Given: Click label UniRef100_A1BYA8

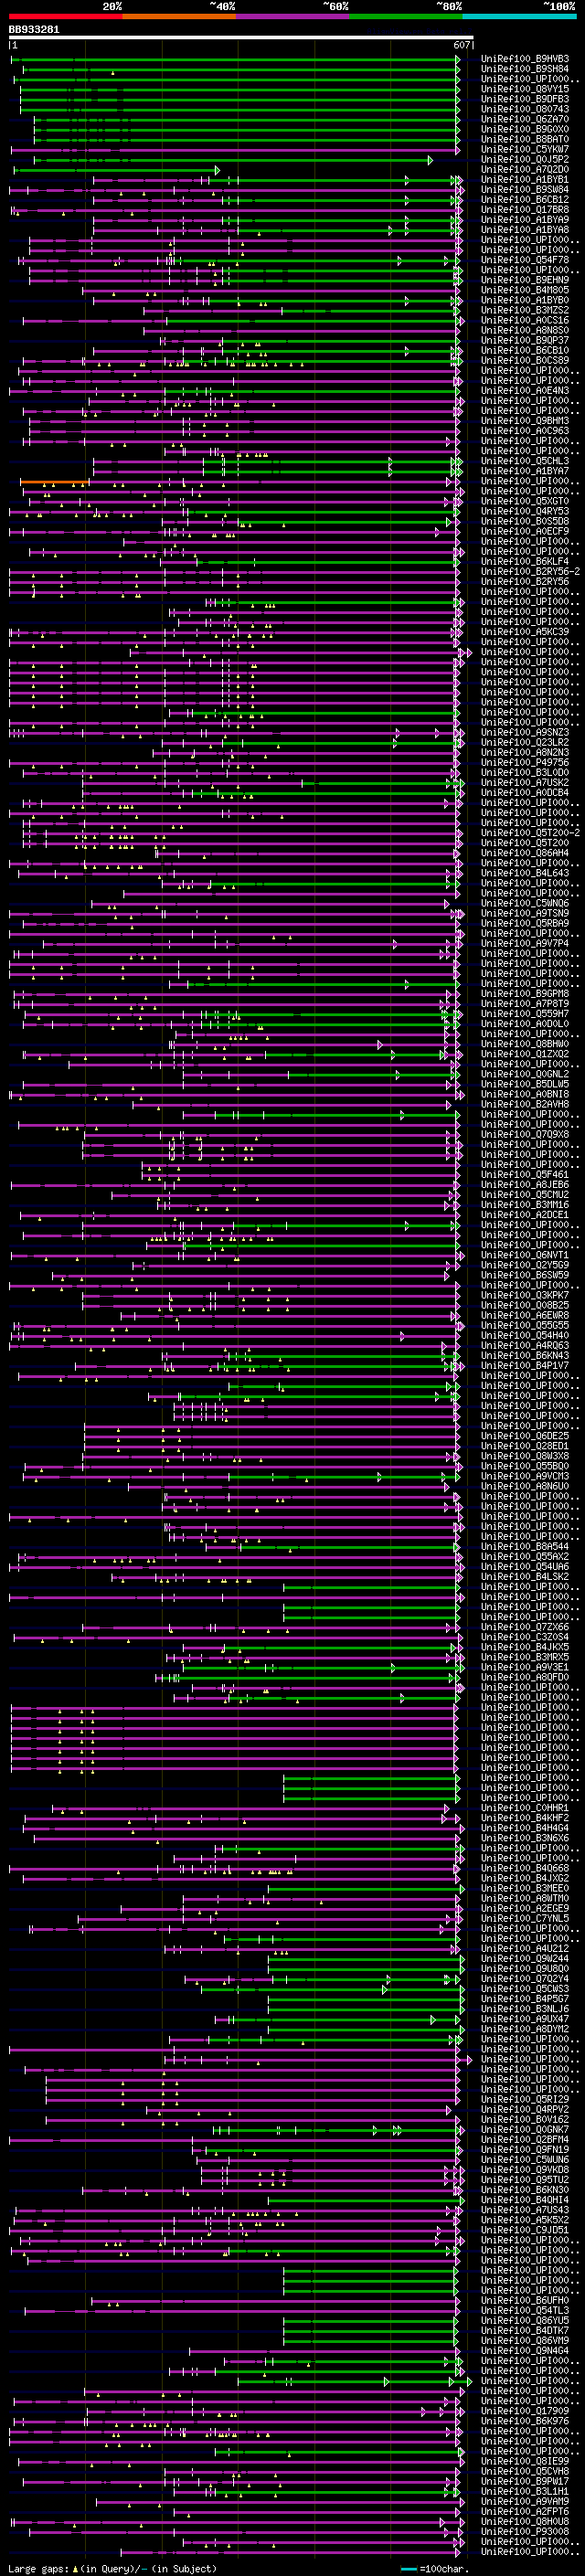Looking at the screenshot, I should click(525, 229).
